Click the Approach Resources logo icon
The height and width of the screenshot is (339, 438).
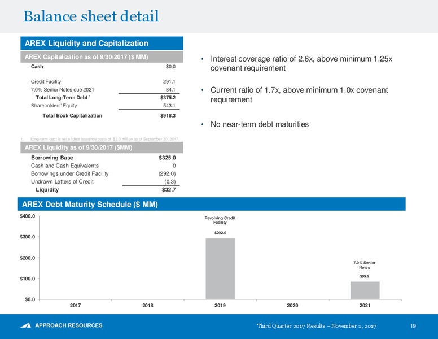click(x=26, y=325)
